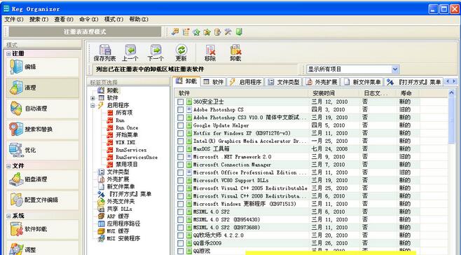Check the box for Adobe Photoshop CS
The image size is (461, 255).
click(x=181, y=110)
